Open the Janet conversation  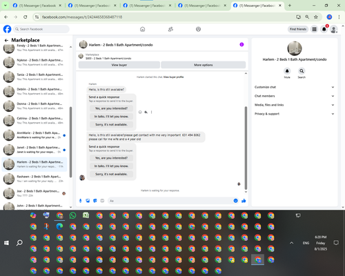tap(34, 150)
